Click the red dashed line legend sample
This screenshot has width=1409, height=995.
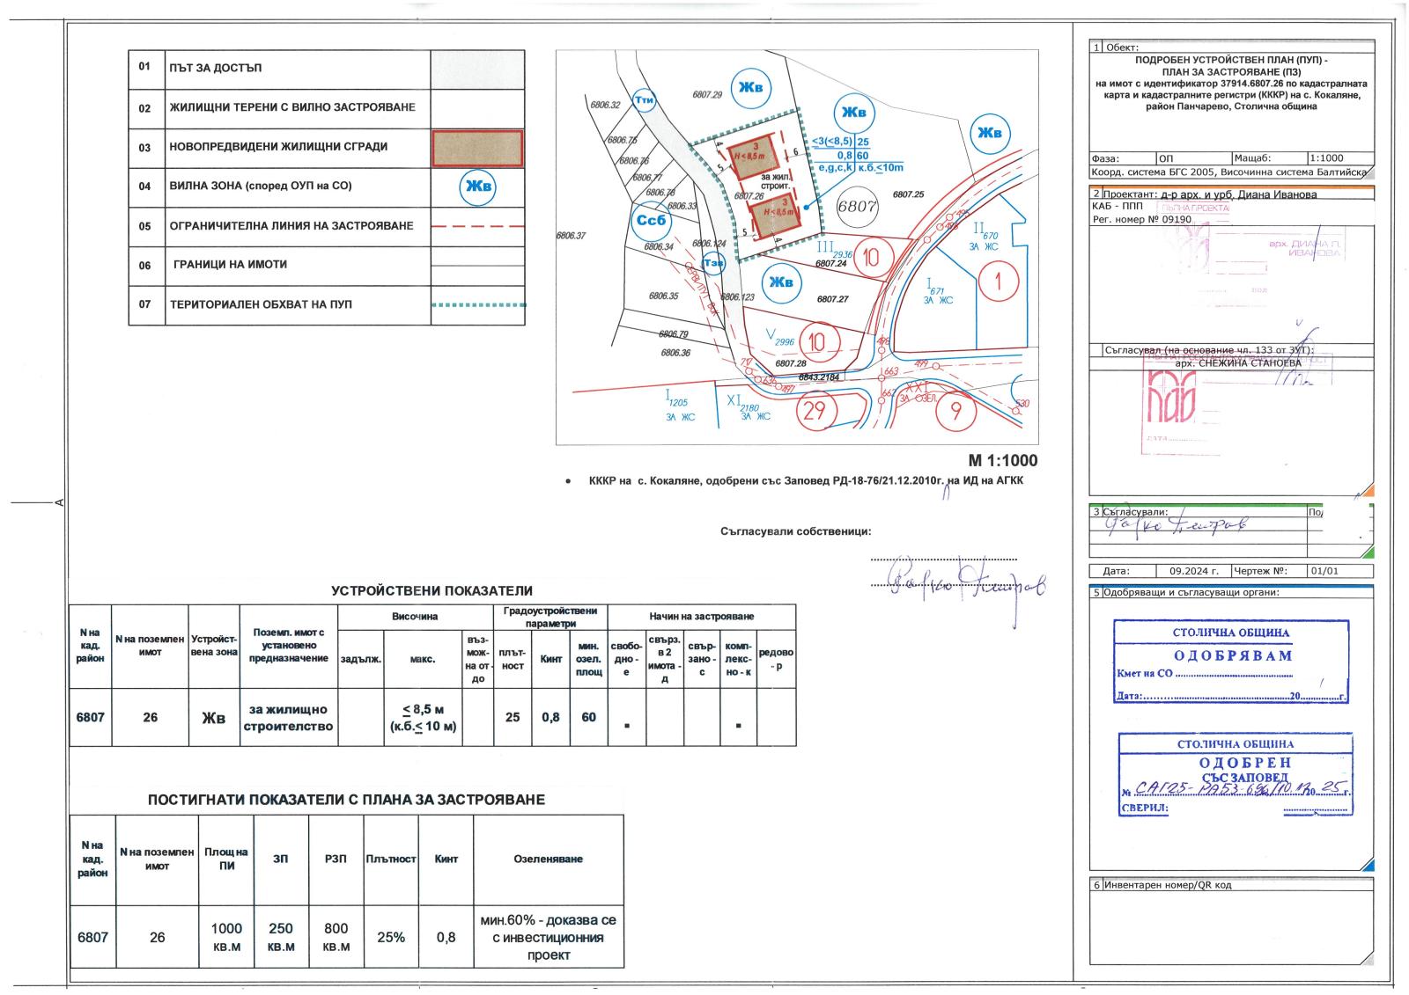click(477, 226)
